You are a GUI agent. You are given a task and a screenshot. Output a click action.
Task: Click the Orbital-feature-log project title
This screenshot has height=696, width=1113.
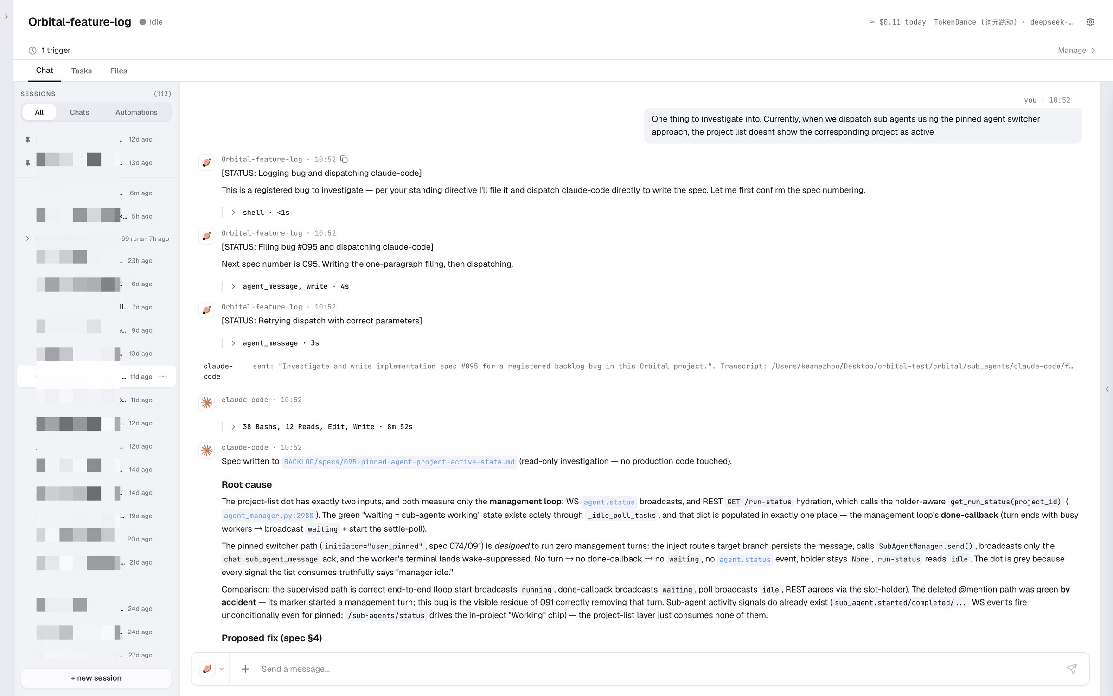(x=80, y=22)
